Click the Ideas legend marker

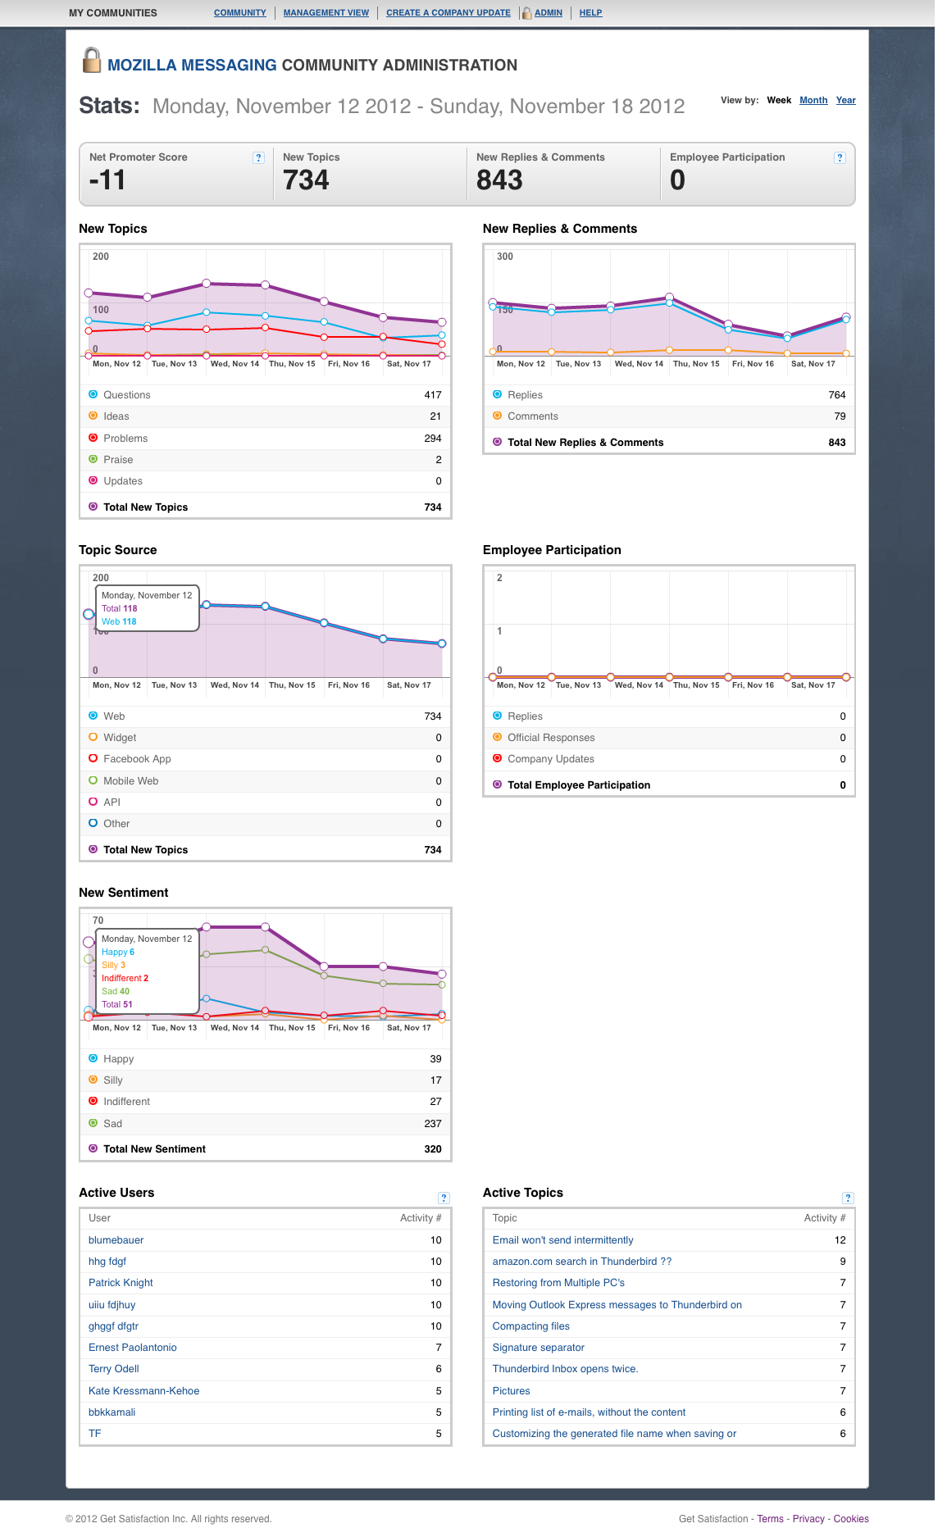pos(93,416)
